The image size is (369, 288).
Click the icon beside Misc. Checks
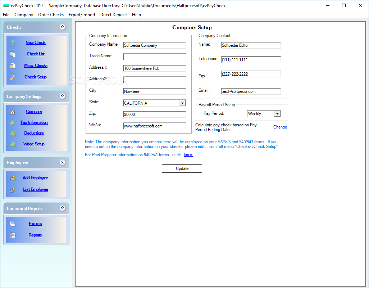click(13, 66)
